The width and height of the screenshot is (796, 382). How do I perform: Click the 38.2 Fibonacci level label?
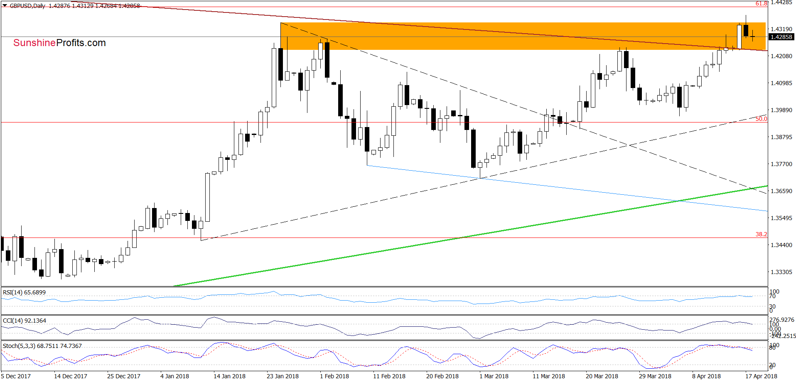[761, 234]
